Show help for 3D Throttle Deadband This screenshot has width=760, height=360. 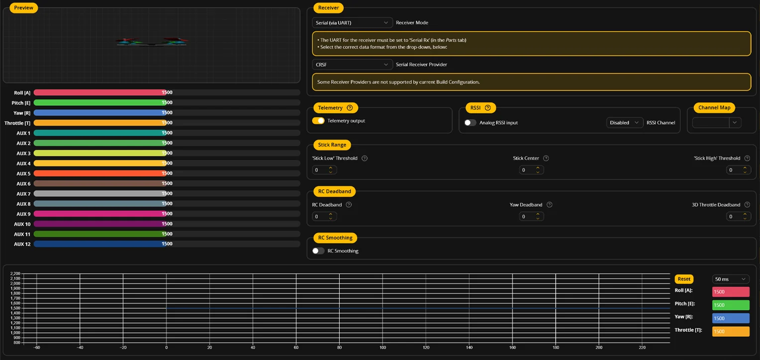click(x=747, y=205)
